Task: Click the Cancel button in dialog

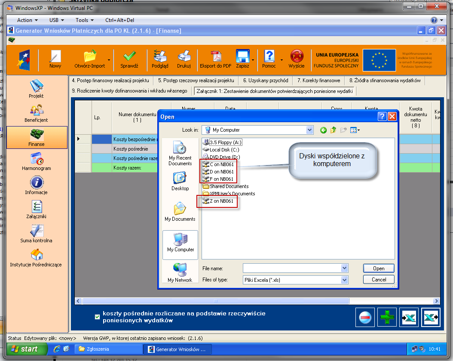Action: tap(379, 279)
